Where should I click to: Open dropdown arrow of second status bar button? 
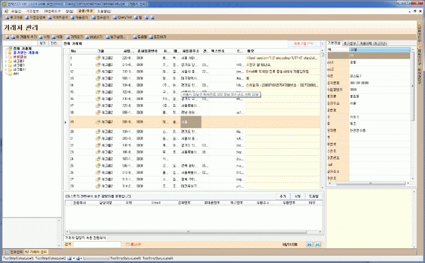(81, 259)
